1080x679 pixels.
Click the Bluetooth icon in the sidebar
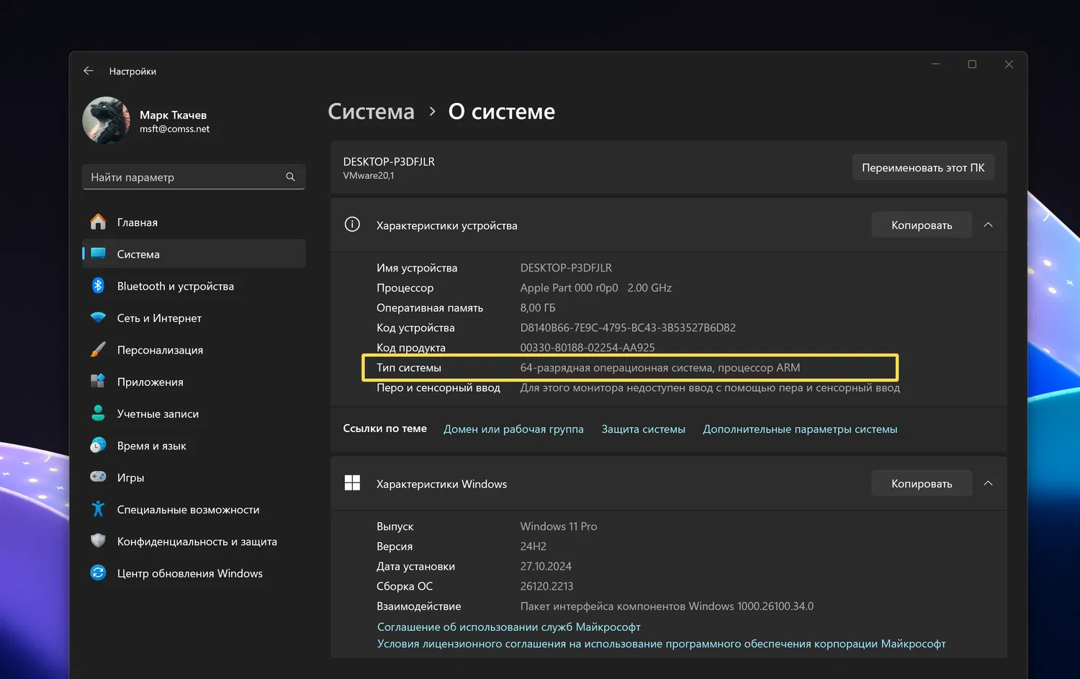tap(99, 286)
